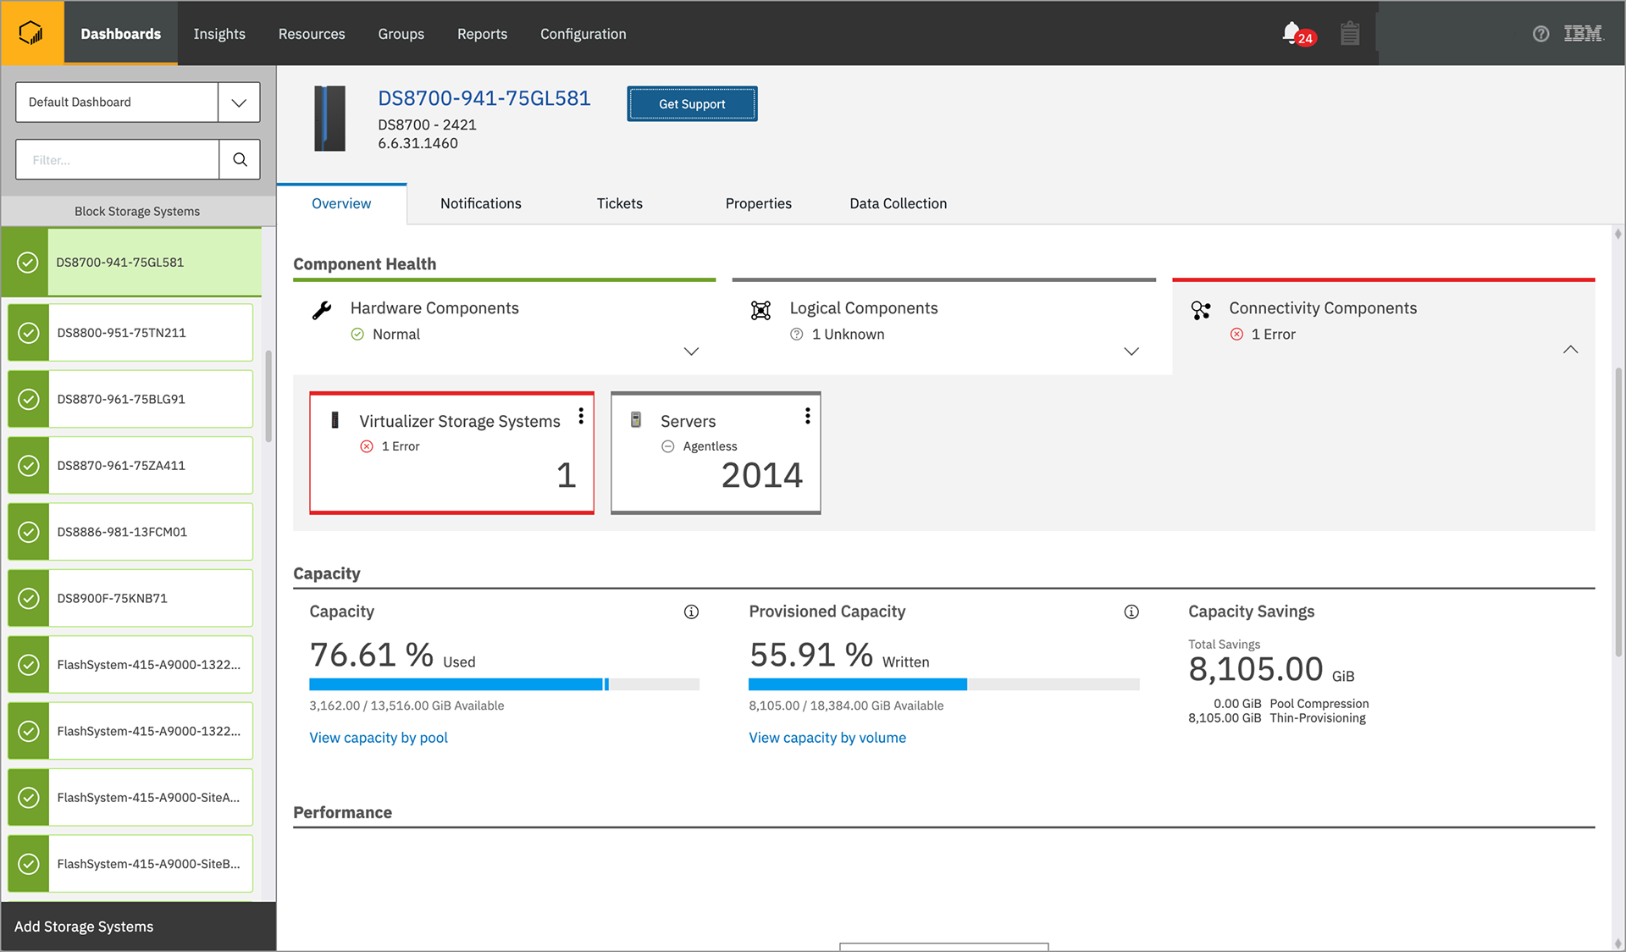This screenshot has width=1626, height=952.
Task: Click status check icon for DS8900F-75KNB71
Action: [29, 598]
